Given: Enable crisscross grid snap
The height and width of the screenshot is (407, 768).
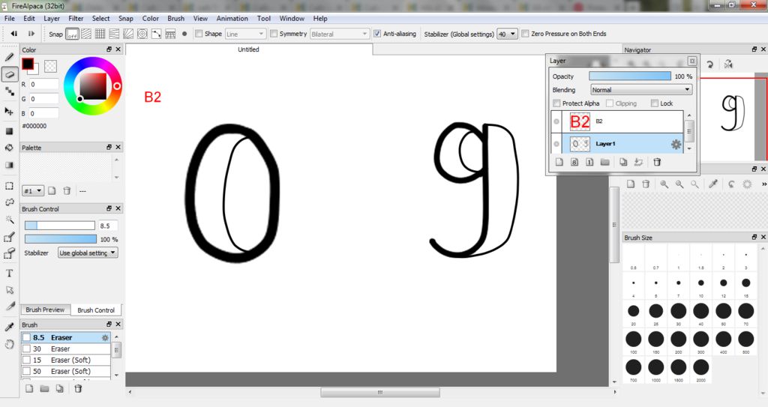Looking at the screenshot, I should tap(100, 34).
